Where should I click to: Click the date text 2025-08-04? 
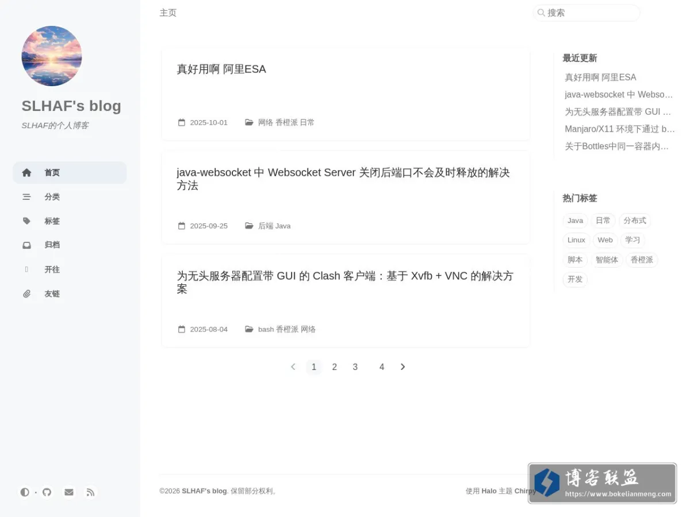tap(209, 329)
